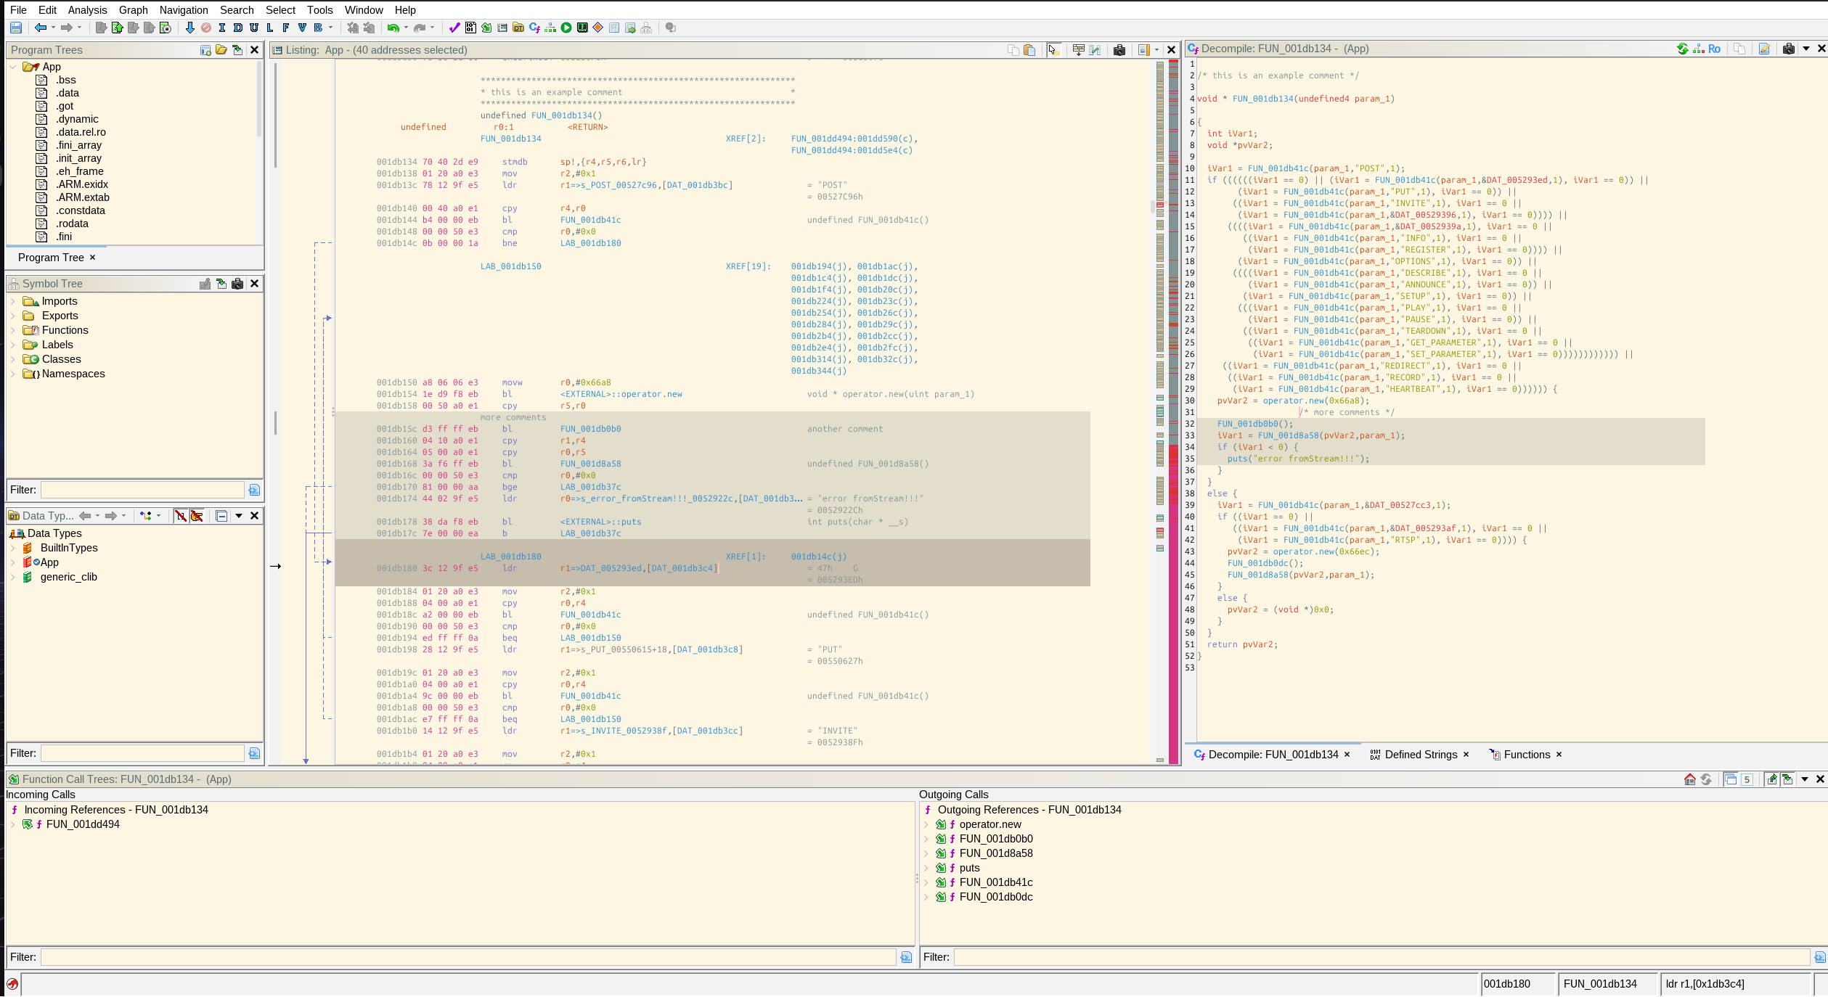Expand the Functions folder in Symbol Tree
Screen dimensions: 1828x997
[x=12, y=330]
